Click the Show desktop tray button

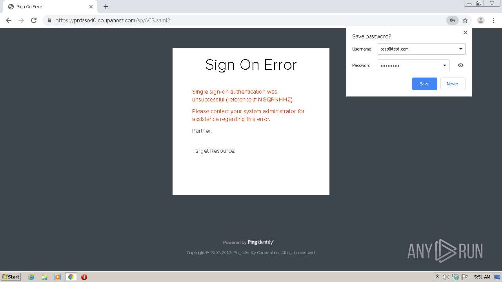497,277
